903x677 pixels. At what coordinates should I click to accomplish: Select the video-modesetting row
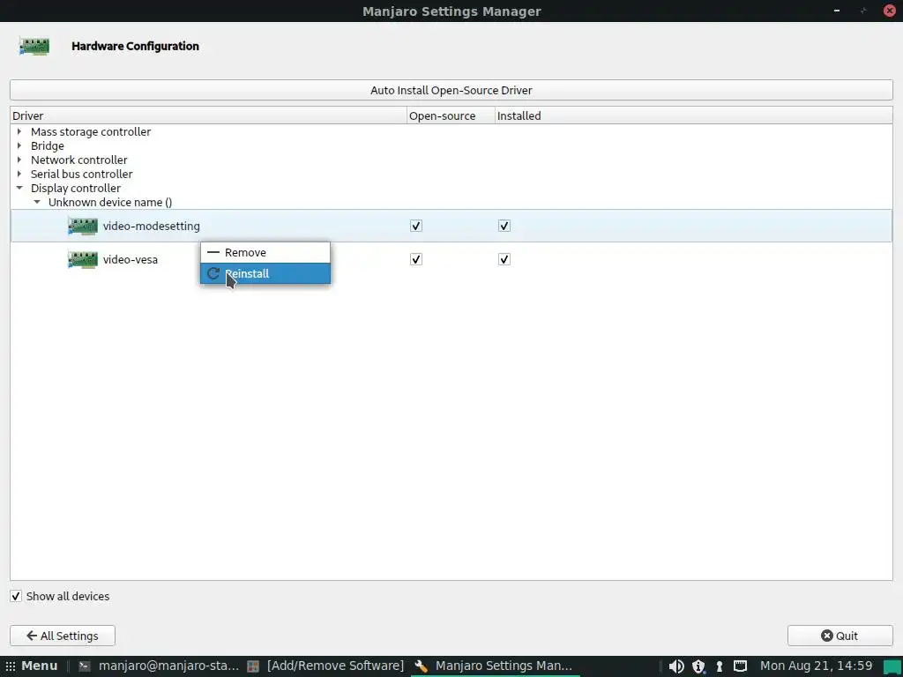point(451,226)
